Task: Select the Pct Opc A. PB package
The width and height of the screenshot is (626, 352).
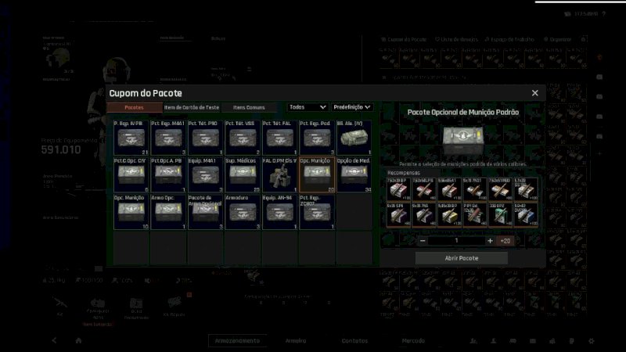Action: [x=168, y=174]
